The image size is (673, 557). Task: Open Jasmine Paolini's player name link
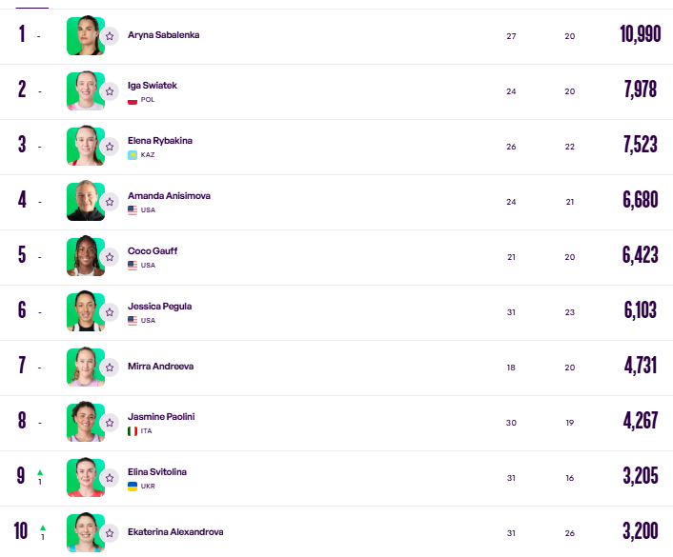click(x=161, y=417)
